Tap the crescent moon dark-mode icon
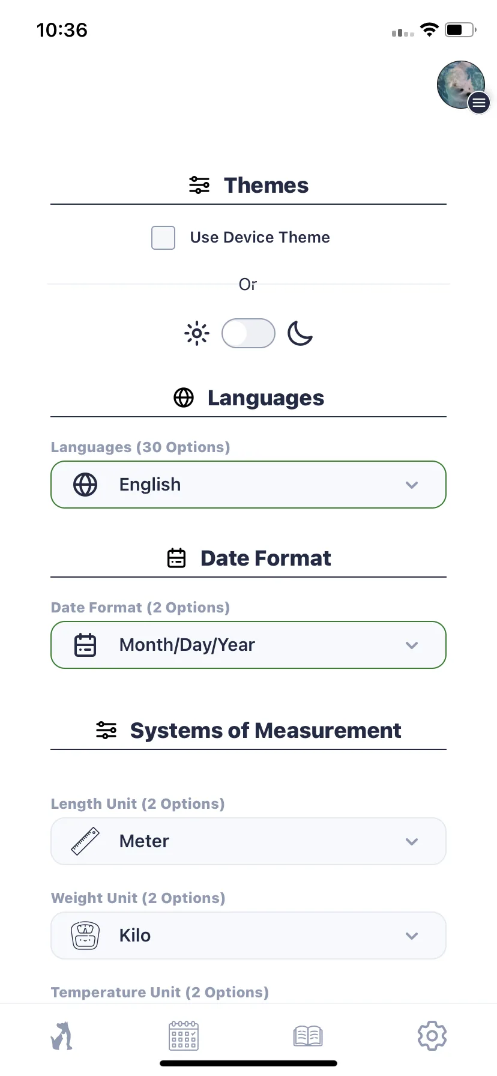 click(x=300, y=333)
